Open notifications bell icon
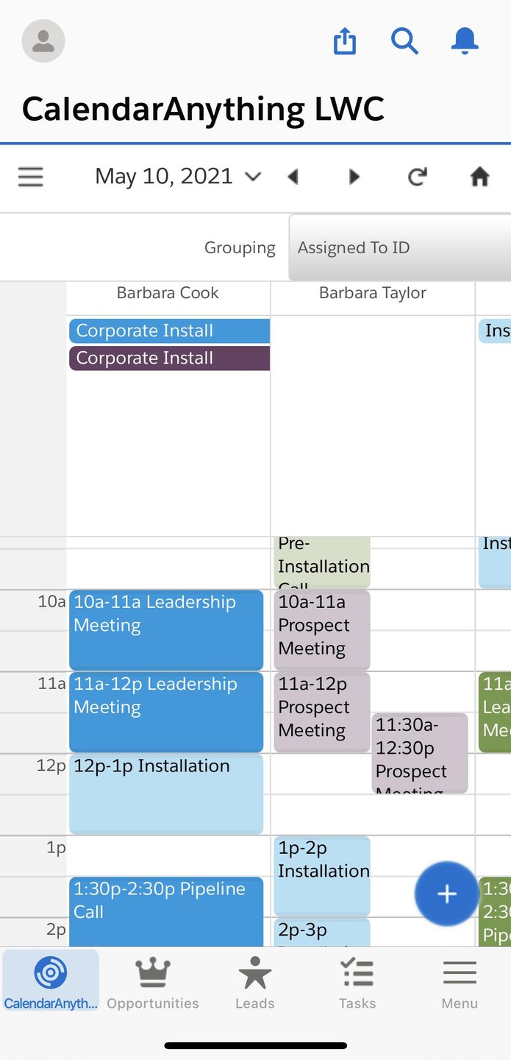511x1060 pixels. tap(465, 41)
